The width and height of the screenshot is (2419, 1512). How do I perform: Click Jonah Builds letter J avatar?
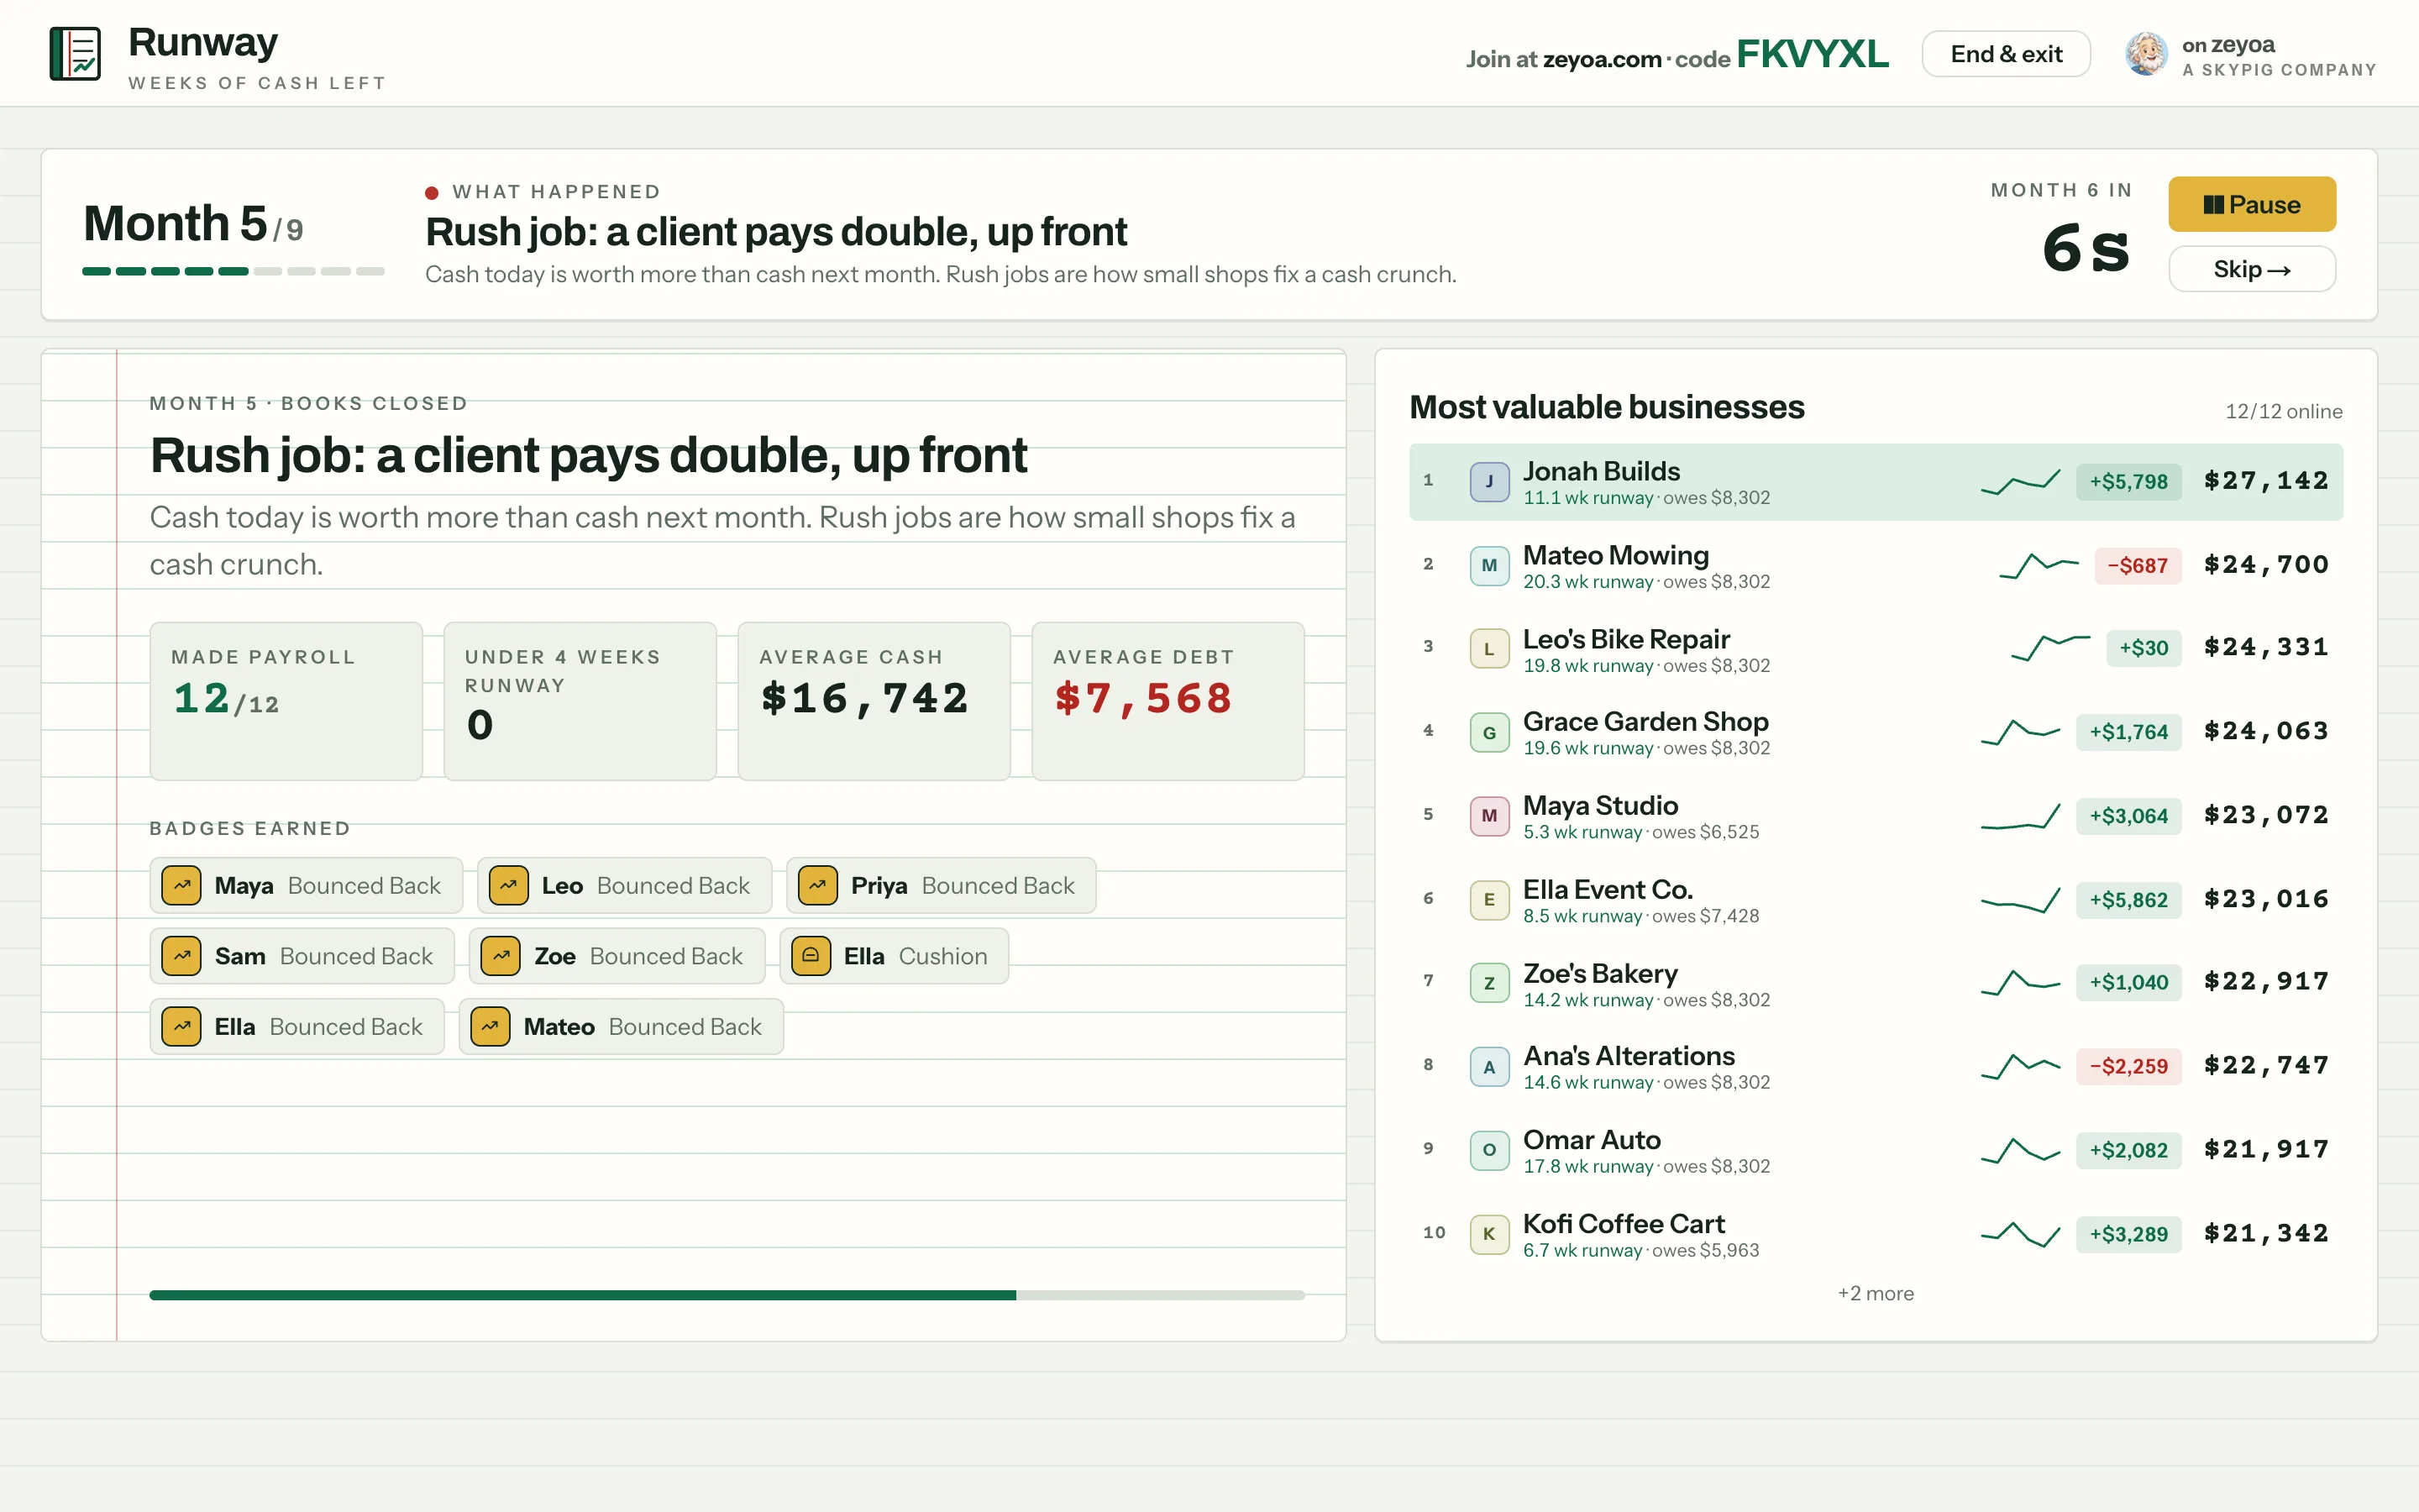1488,482
